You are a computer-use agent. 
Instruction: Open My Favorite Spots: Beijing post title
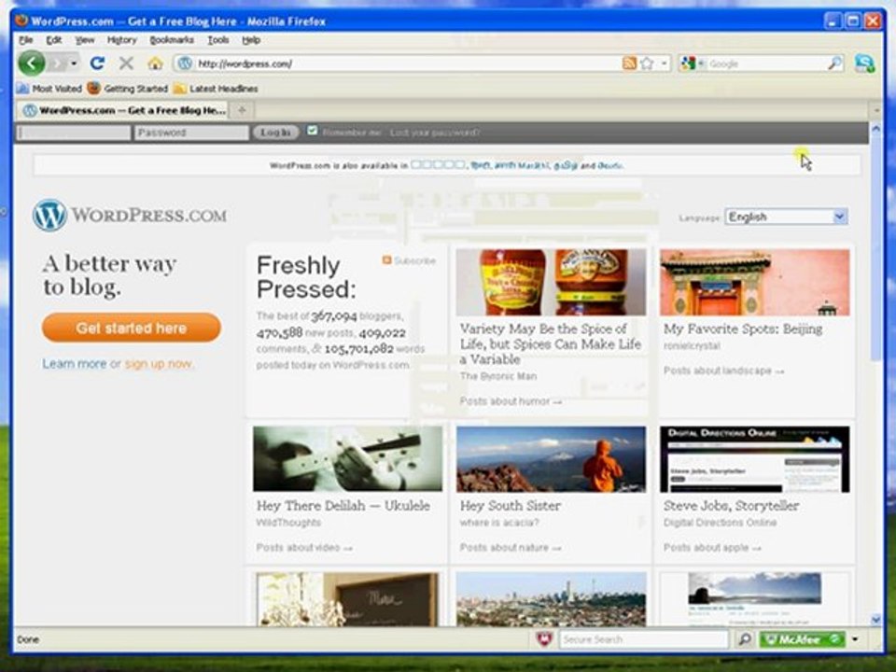click(743, 329)
